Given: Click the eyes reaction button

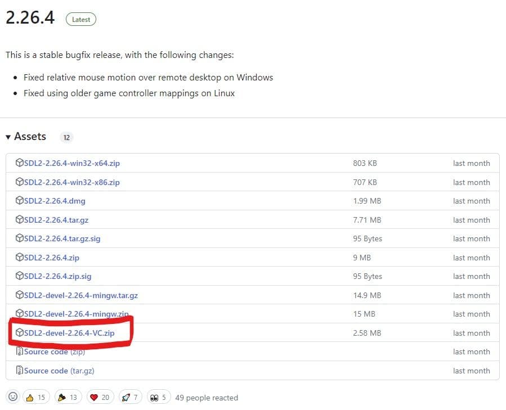Looking at the screenshot, I should (158, 397).
